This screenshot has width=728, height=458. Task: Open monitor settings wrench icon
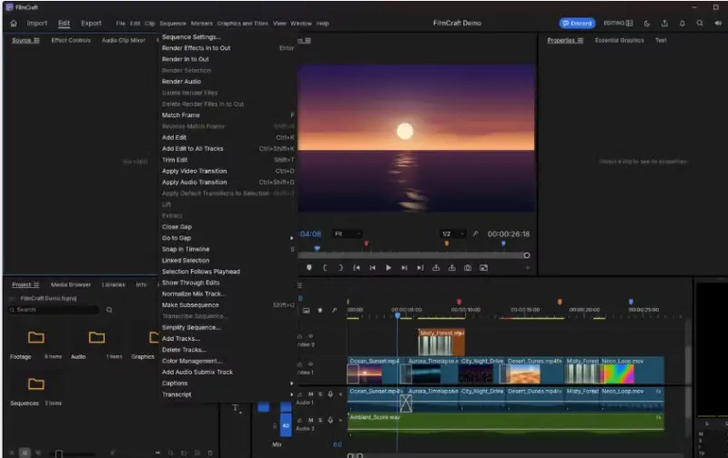click(x=475, y=234)
